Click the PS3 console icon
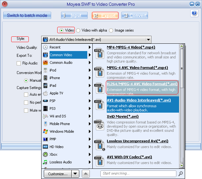Viewport: 202px width, 179px height. point(45,108)
